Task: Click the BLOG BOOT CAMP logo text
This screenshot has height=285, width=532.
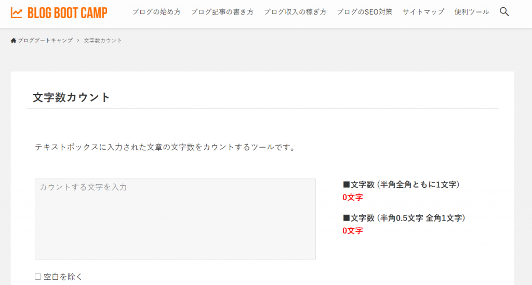Action: [68, 12]
